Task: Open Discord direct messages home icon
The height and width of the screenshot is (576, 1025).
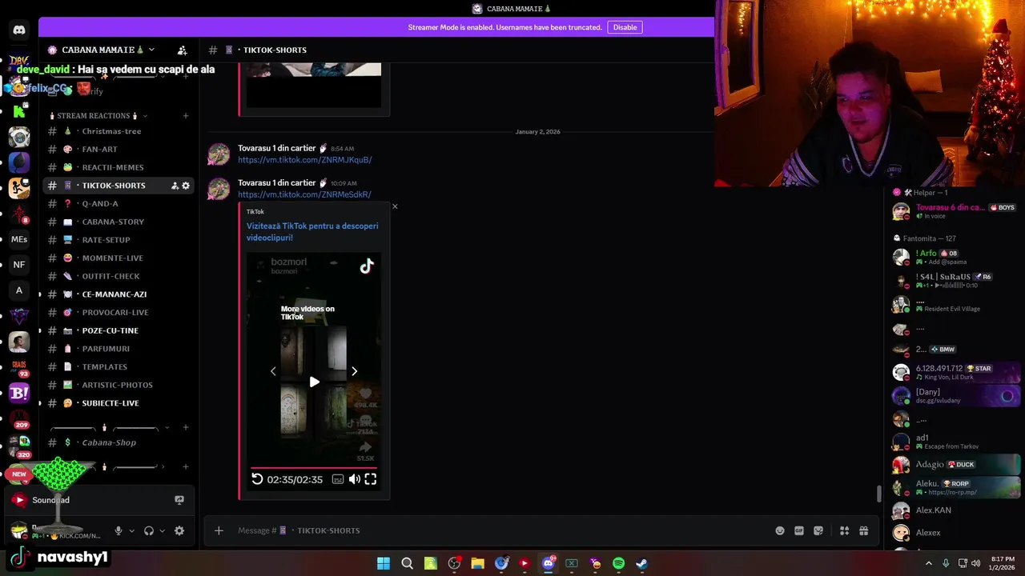Action: click(19, 30)
